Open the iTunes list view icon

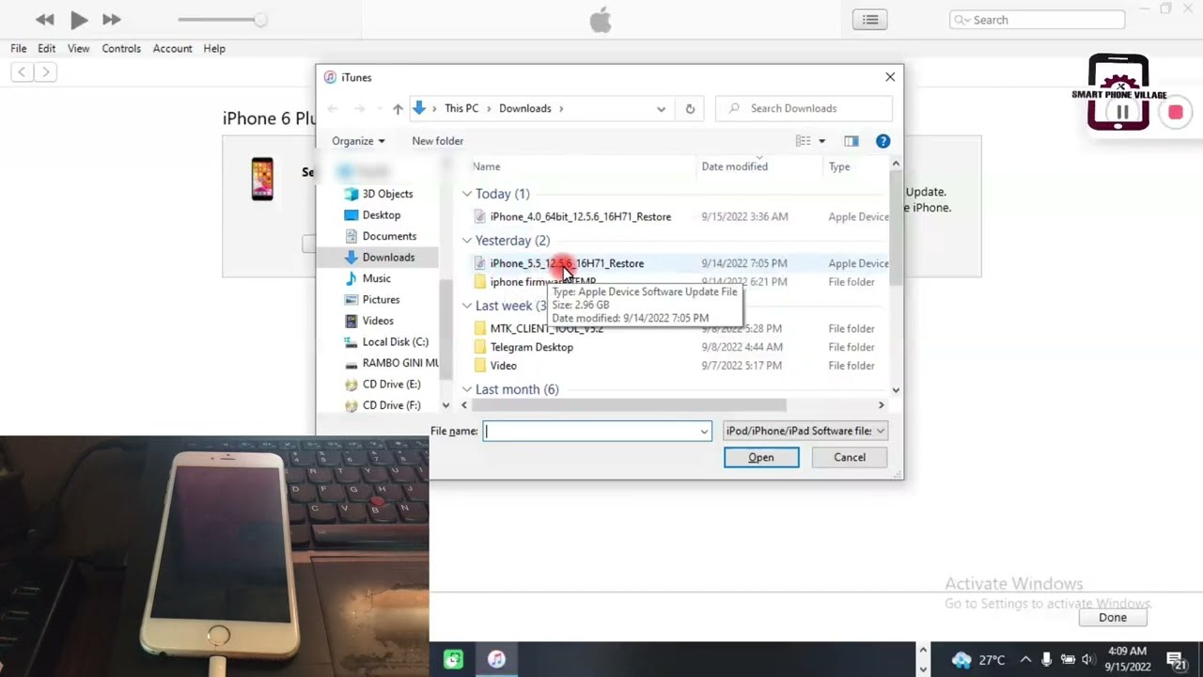[x=870, y=20]
